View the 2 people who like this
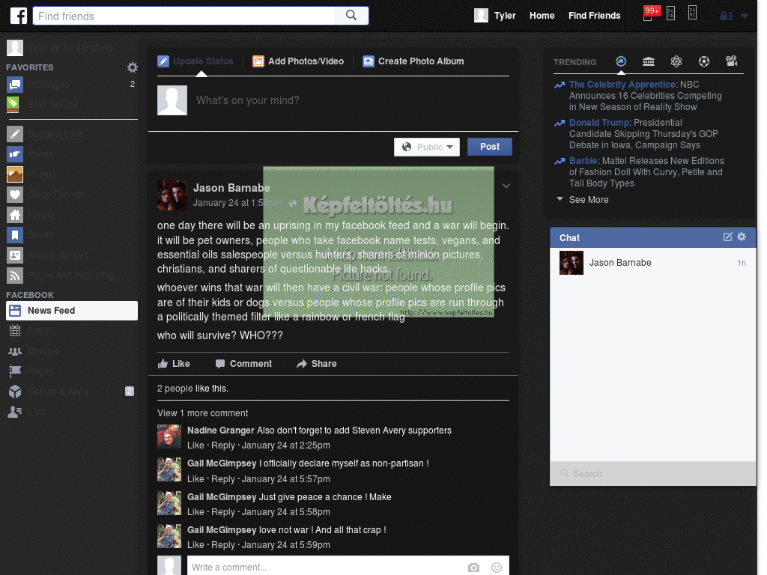Screen dimensions: 767x575 click(175, 389)
